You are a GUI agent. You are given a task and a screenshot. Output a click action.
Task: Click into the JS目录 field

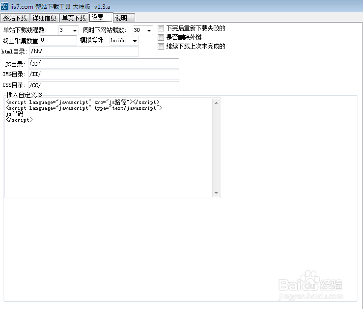click(x=104, y=64)
